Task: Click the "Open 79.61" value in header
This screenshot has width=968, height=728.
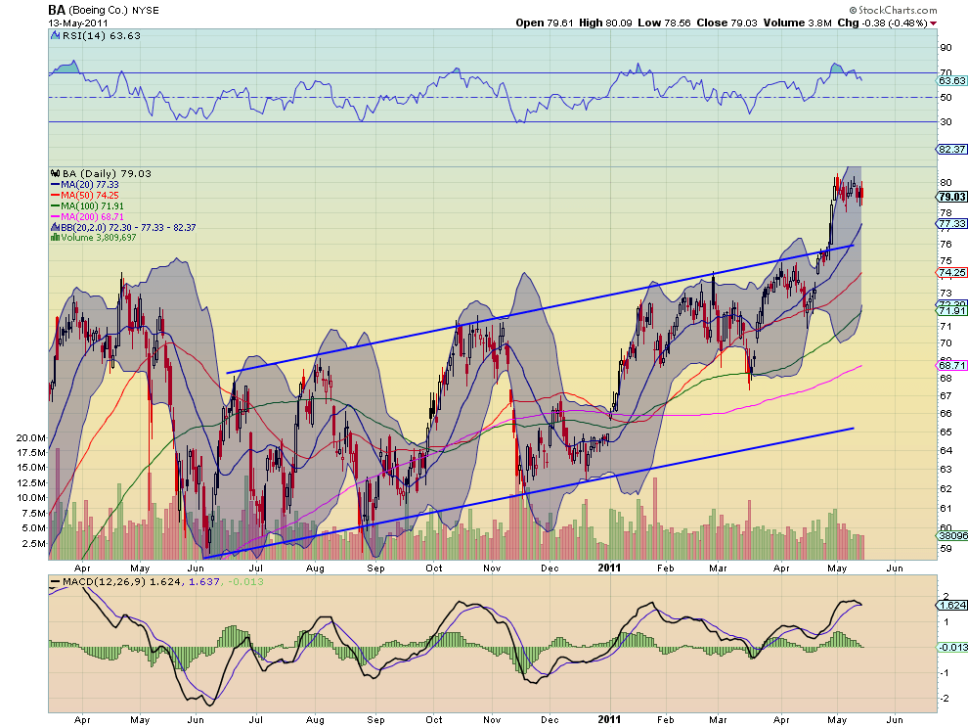Action: pos(545,23)
